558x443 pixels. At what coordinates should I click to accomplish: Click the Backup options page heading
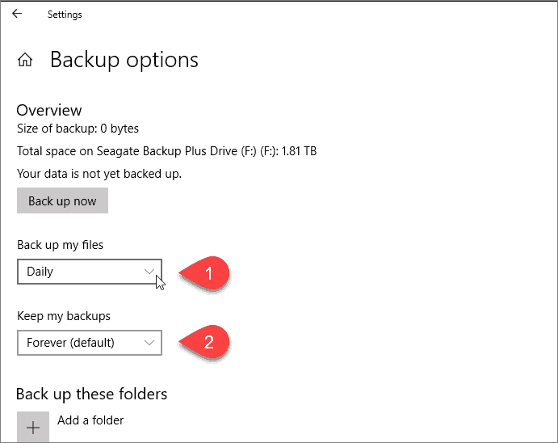(124, 60)
